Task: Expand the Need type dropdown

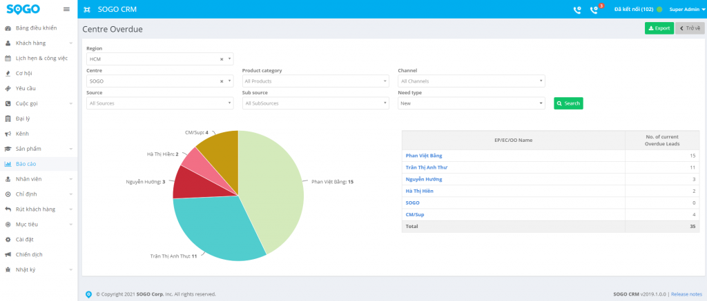Action: point(472,103)
